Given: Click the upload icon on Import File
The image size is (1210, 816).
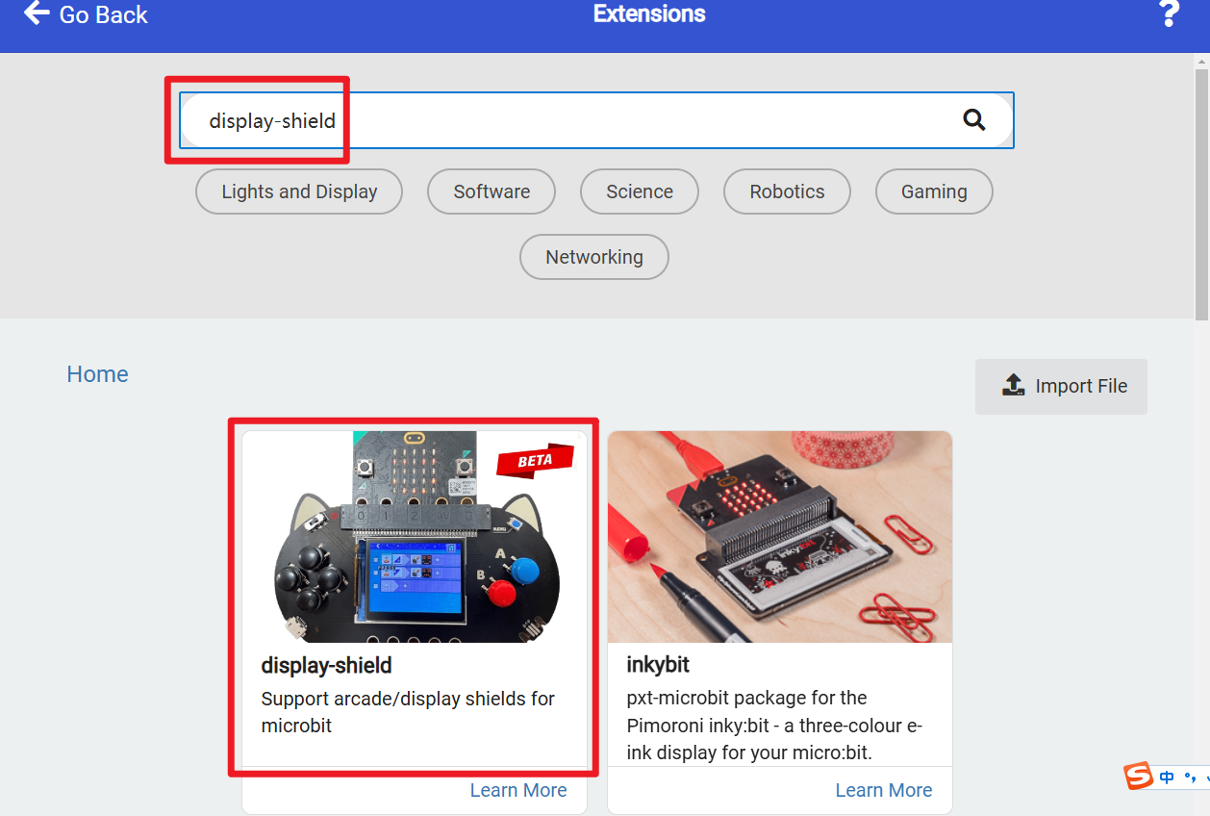Looking at the screenshot, I should pos(1013,386).
